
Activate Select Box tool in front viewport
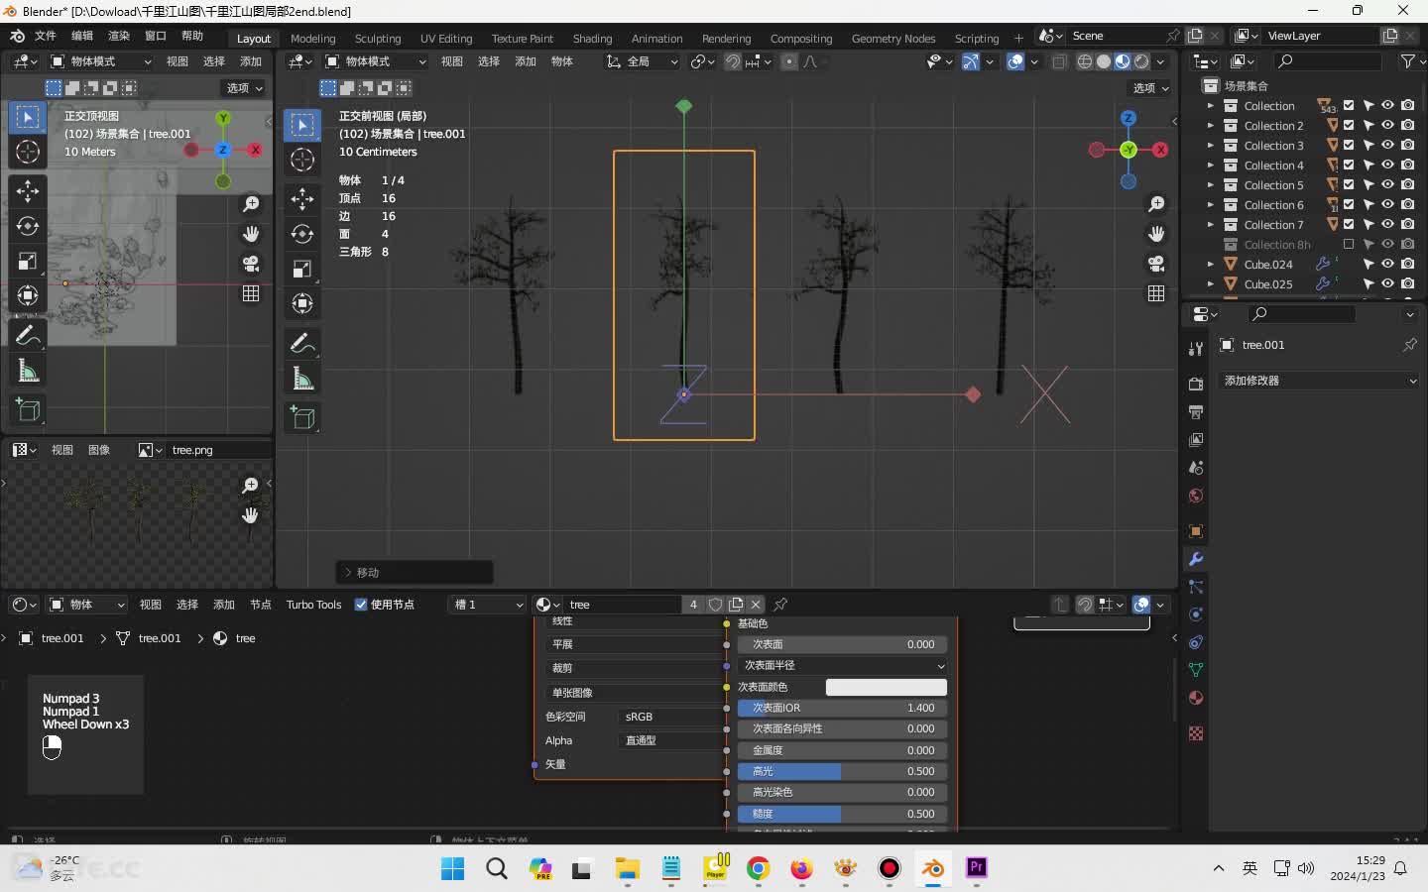click(302, 125)
